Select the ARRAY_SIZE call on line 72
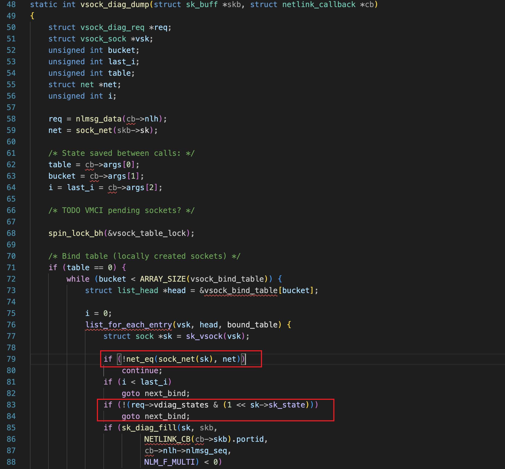Image resolution: width=505 pixels, height=469 pixels. click(x=163, y=279)
